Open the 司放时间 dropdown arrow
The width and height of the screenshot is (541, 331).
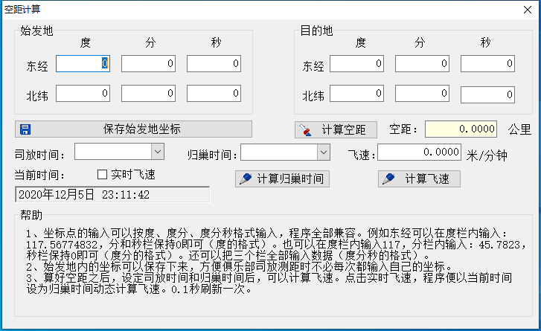(x=158, y=152)
